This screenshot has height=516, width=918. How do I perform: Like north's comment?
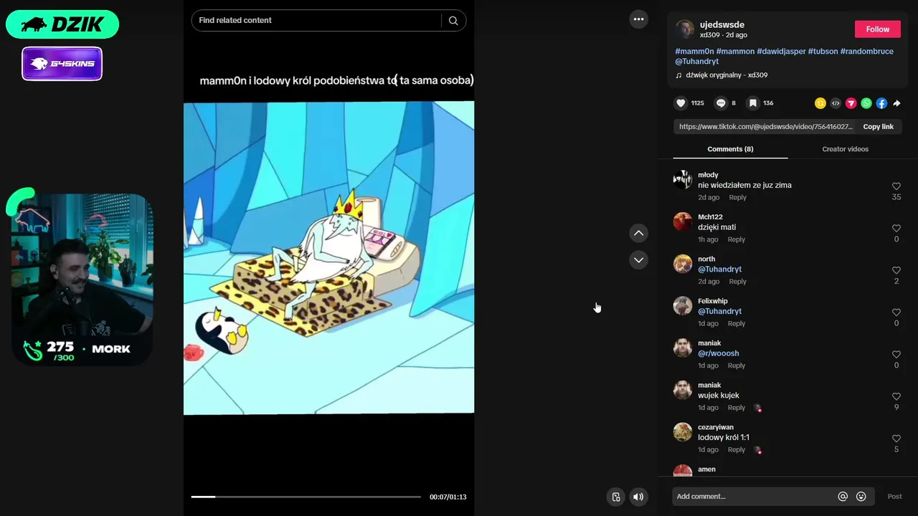point(896,270)
